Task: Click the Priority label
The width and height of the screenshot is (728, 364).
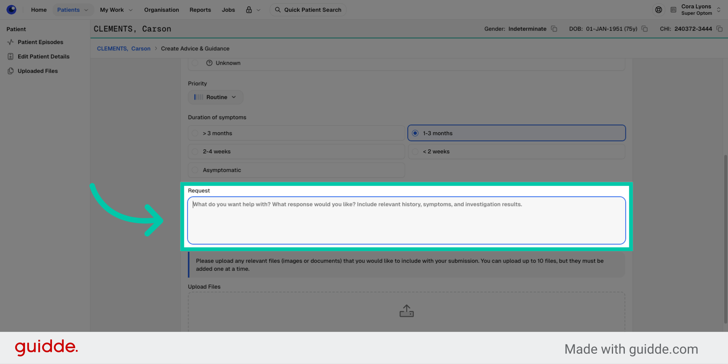Action: point(197,83)
